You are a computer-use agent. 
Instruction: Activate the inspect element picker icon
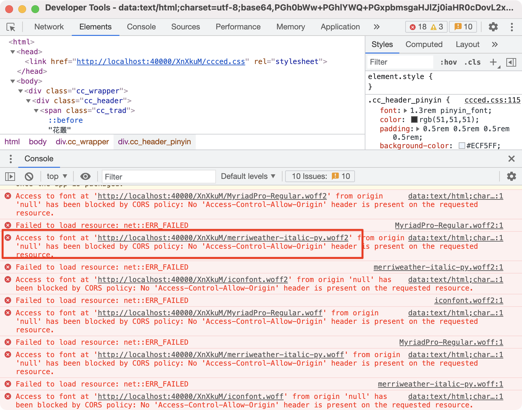coord(11,27)
